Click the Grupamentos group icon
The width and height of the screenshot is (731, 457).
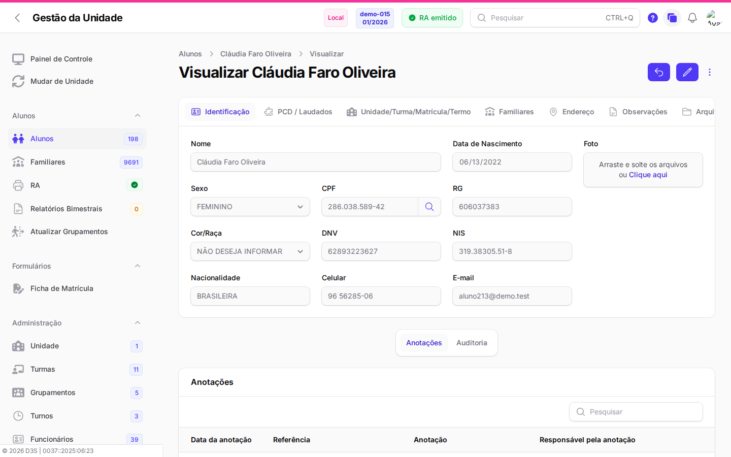point(18,393)
